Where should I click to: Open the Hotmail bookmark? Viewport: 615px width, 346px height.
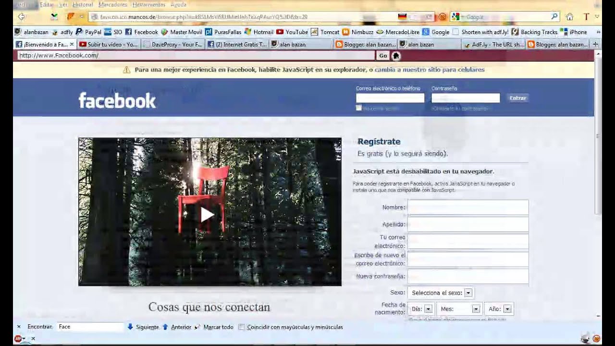click(258, 32)
